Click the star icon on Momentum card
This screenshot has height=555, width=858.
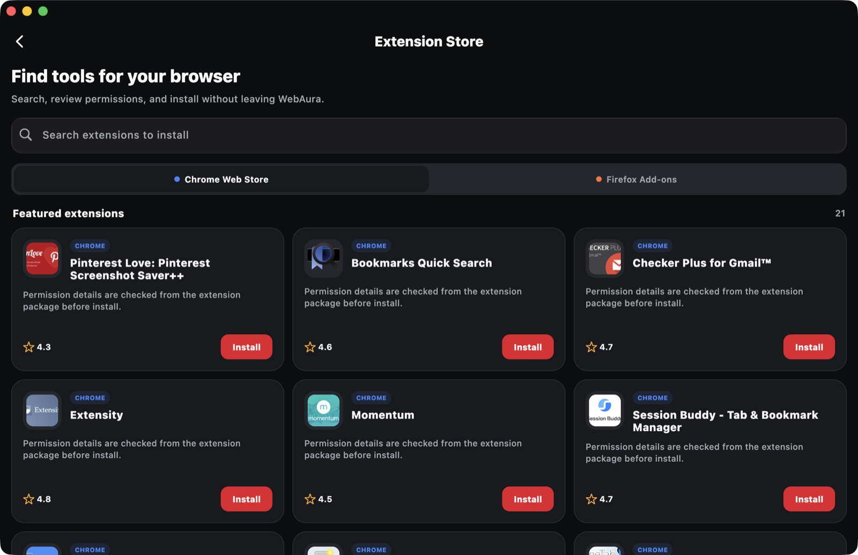click(x=310, y=499)
